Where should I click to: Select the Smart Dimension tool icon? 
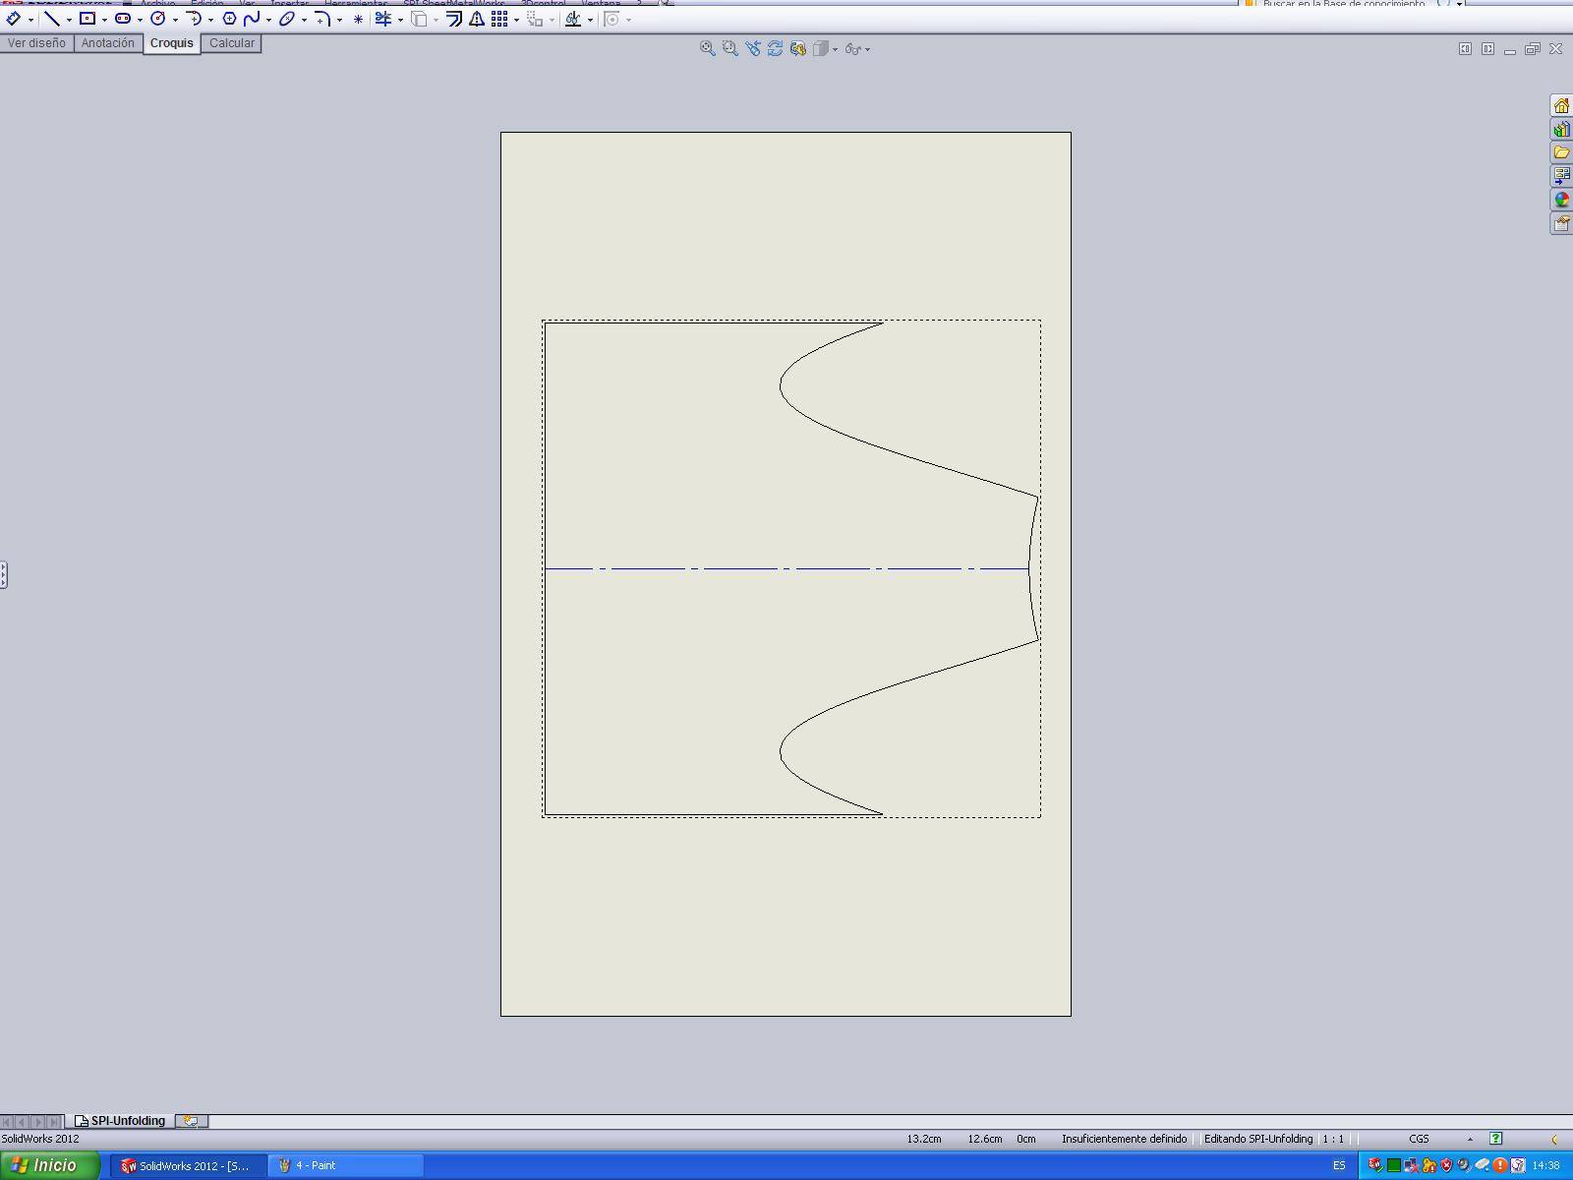(x=14, y=19)
